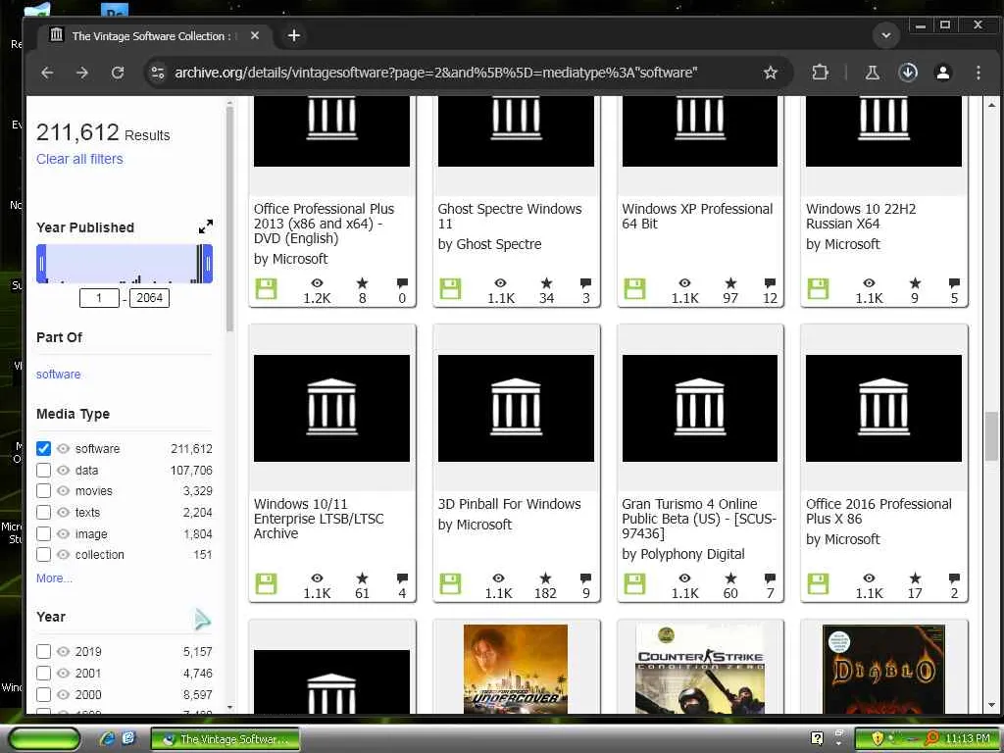This screenshot has width=1004, height=753.
Task: Open 3D Pinball For Windows title
Action: (509, 504)
